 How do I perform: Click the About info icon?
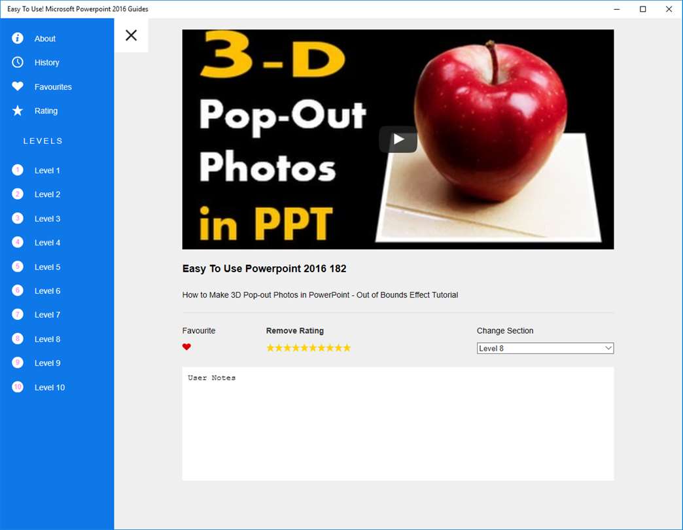[18, 39]
